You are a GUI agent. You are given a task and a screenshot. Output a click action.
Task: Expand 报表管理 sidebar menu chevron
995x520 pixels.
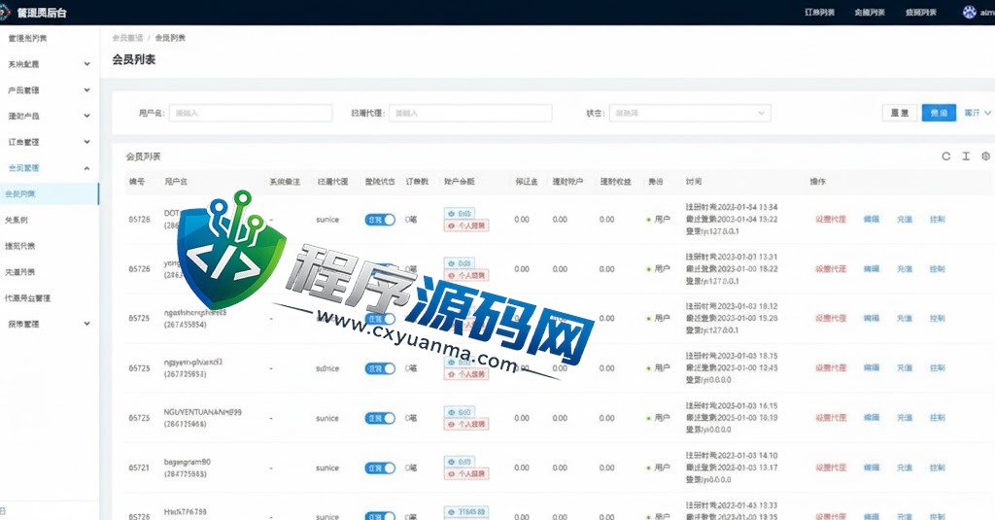point(86,324)
